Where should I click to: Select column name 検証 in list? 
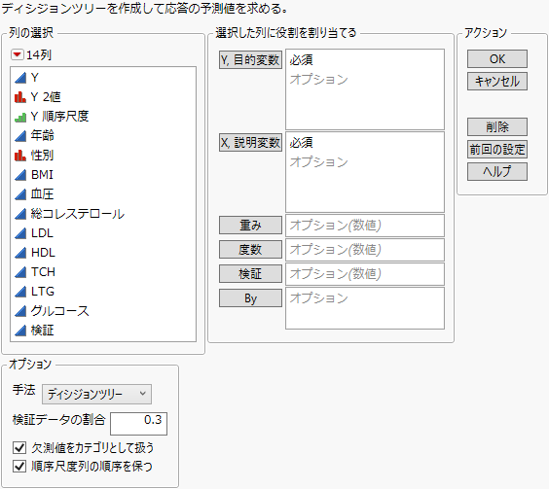point(43,331)
